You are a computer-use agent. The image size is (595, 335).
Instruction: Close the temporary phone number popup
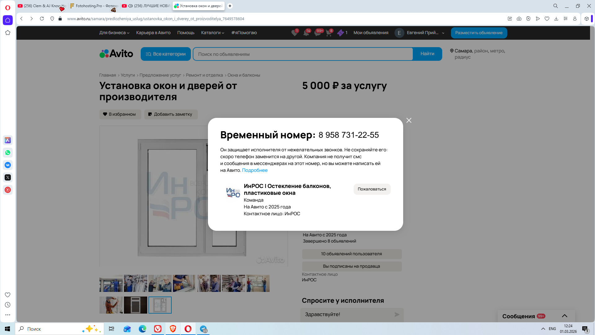(409, 120)
